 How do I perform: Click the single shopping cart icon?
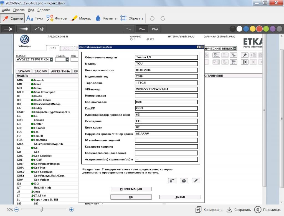(234, 62)
